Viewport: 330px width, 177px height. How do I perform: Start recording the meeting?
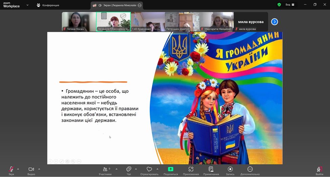coord(230,170)
